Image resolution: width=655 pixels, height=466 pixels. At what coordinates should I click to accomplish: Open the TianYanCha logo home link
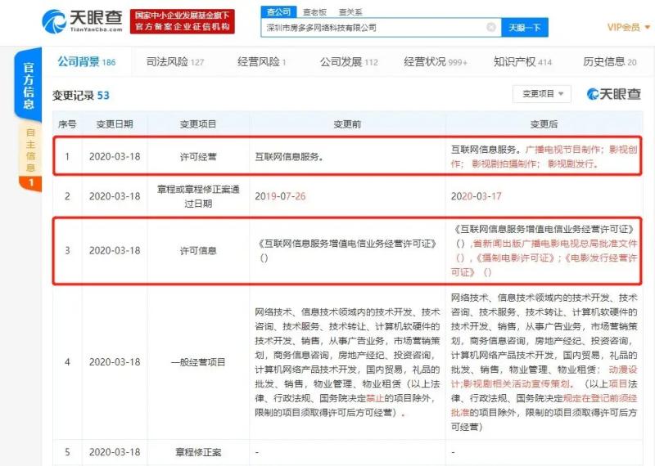(x=83, y=21)
